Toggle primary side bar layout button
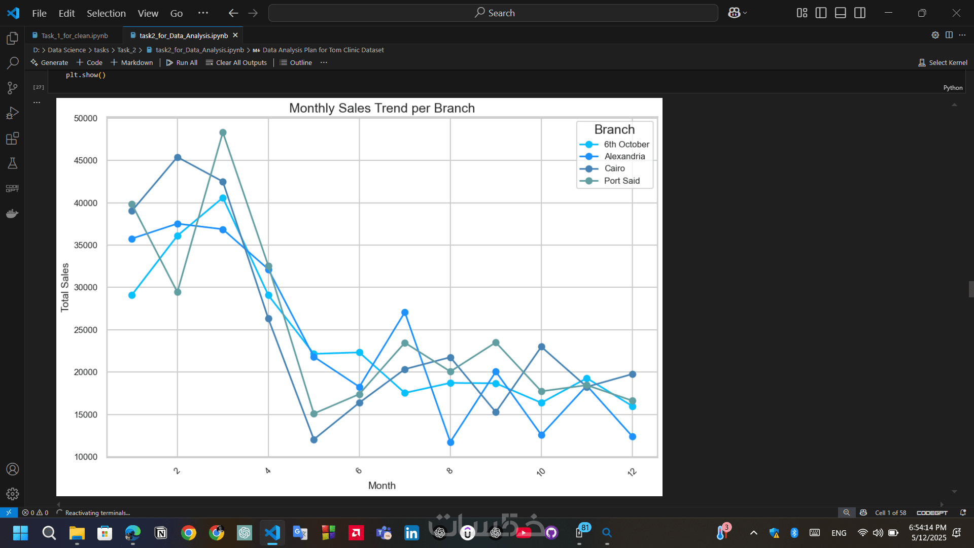This screenshot has height=548, width=974. (x=821, y=13)
